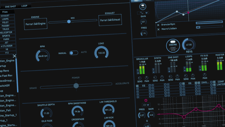Solo the FX Bus channel
The height and width of the screenshot is (127, 225).
(x=200, y=67)
